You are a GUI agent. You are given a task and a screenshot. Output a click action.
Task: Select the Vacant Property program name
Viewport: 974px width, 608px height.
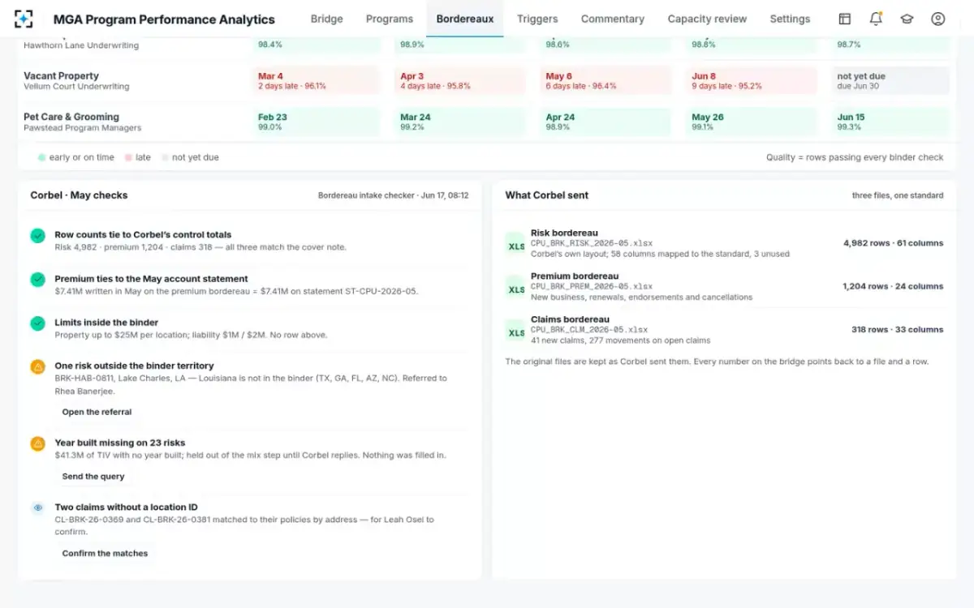[61, 75]
